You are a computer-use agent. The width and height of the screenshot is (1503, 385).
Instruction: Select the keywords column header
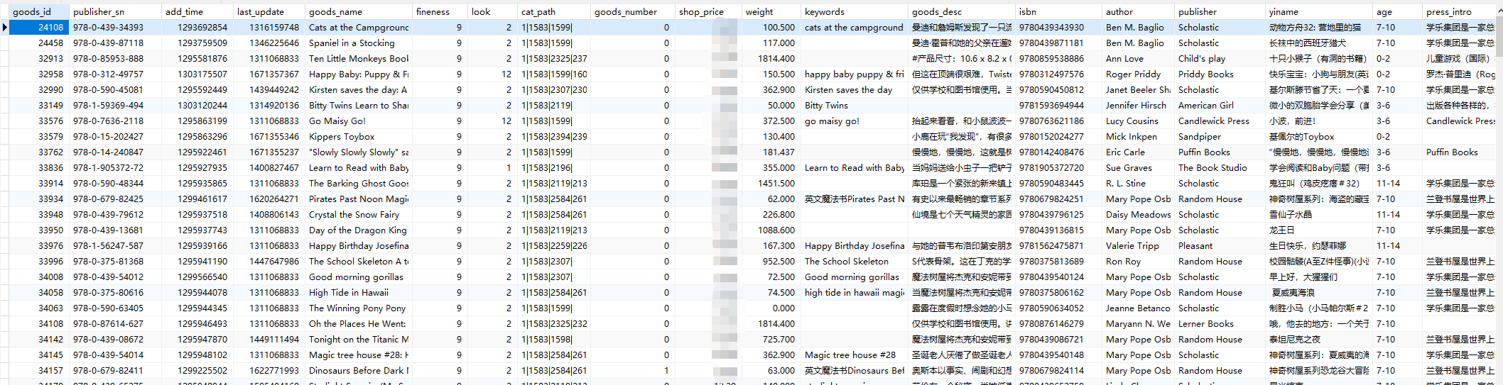click(854, 11)
